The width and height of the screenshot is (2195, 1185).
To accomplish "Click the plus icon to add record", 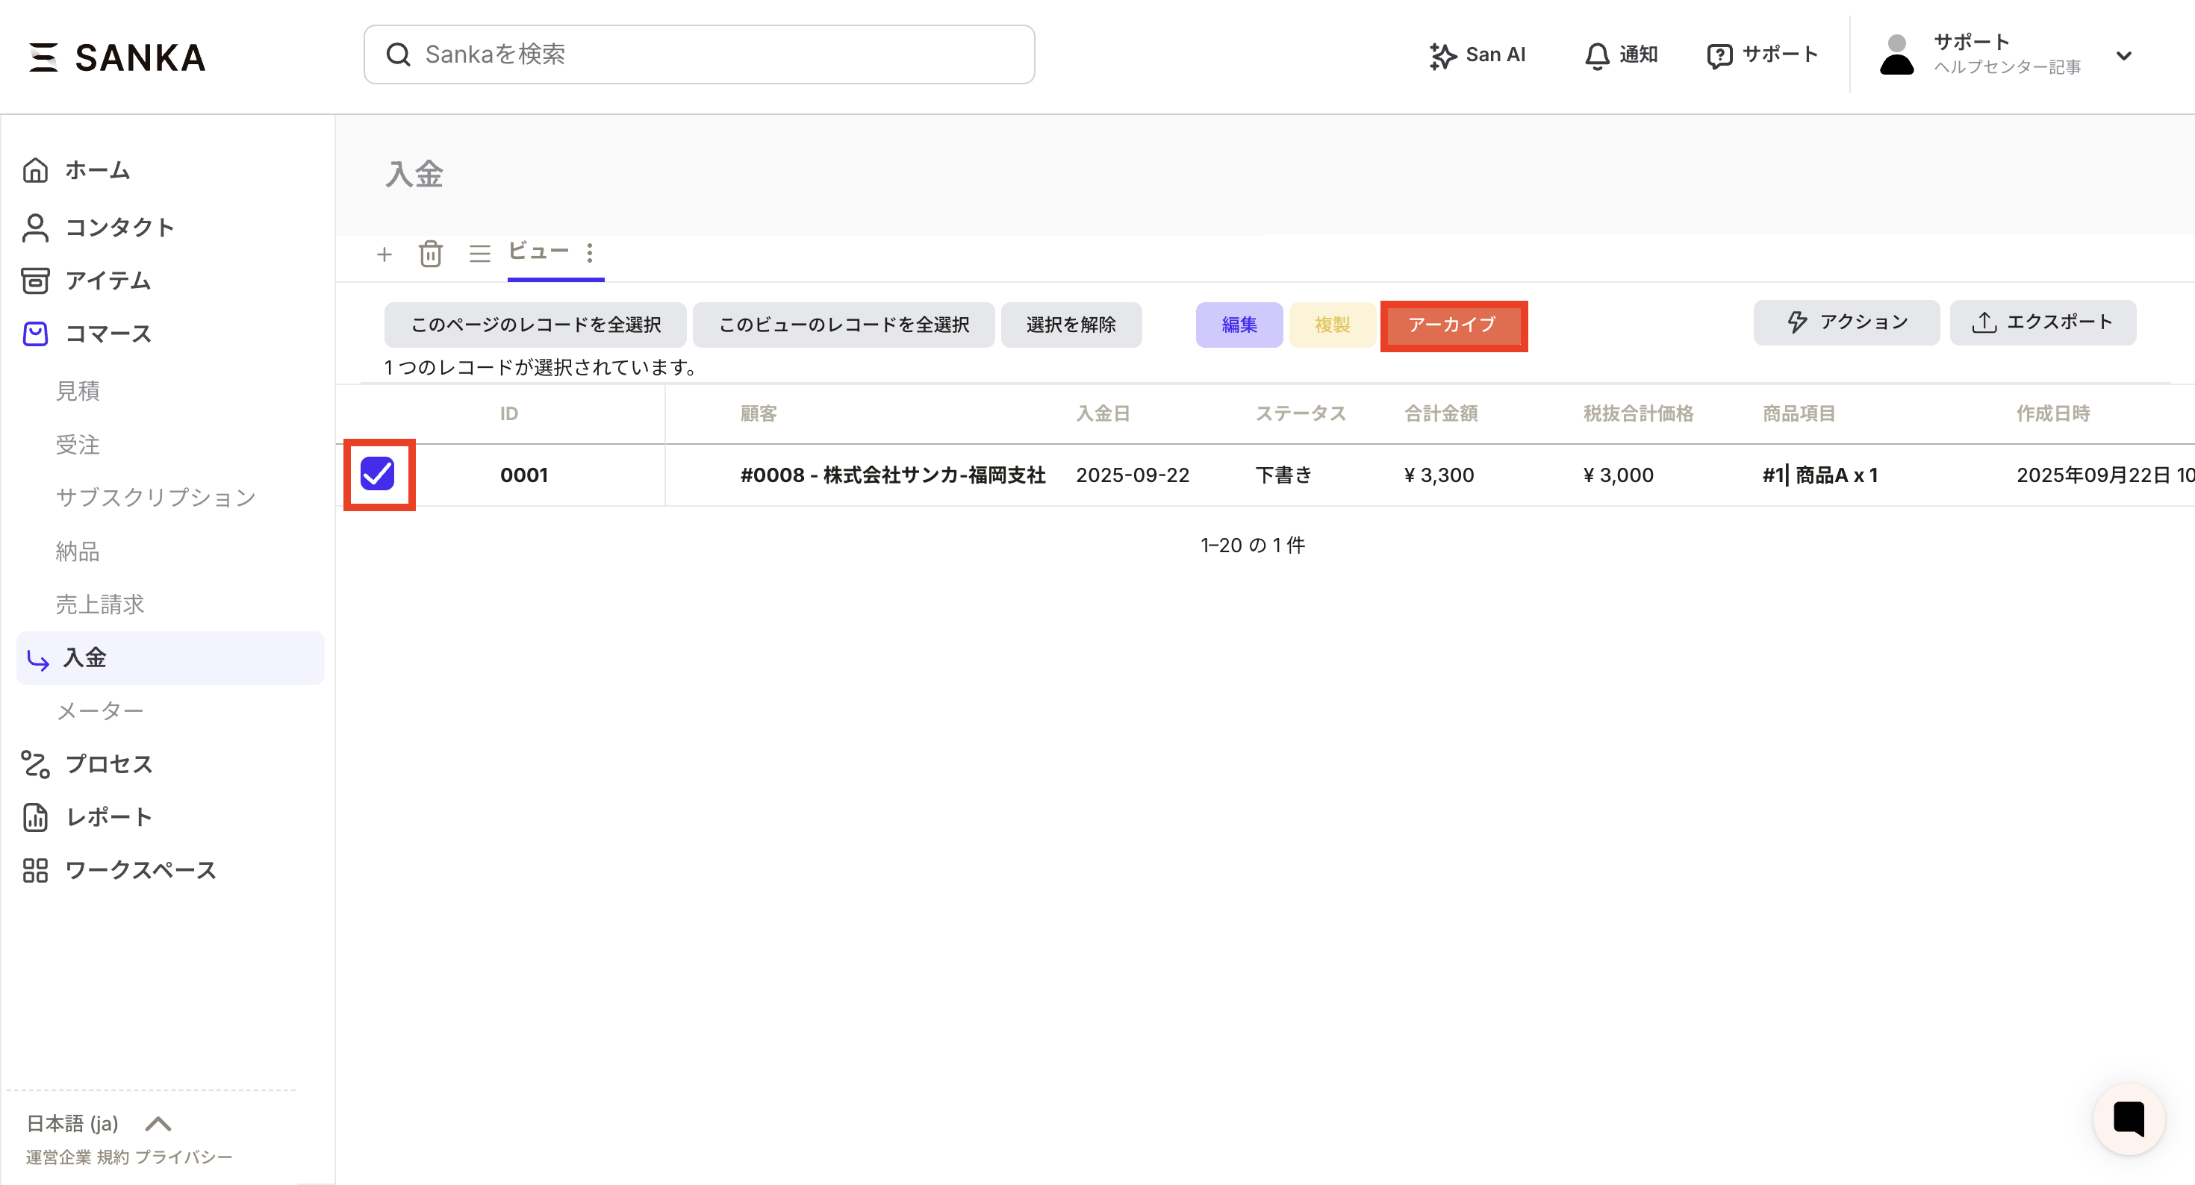I will coord(384,254).
